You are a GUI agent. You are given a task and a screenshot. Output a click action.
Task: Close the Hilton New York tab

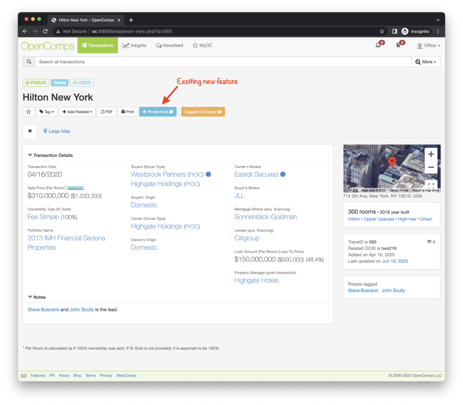coord(119,20)
